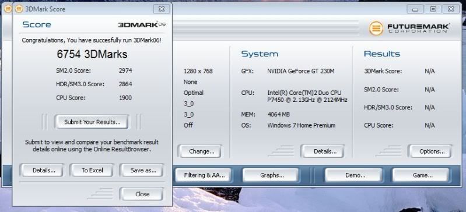Image resolution: width=466 pixels, height=212 pixels.
Task: Click the main window's orange title icon
Action: [x=8, y=9]
